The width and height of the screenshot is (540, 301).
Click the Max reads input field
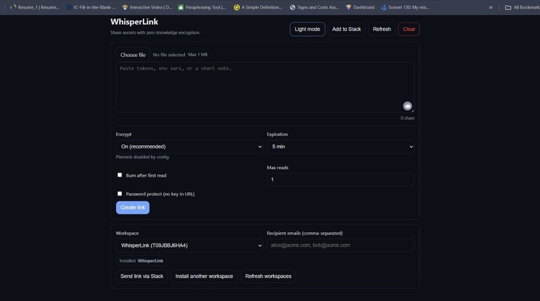(x=340, y=179)
